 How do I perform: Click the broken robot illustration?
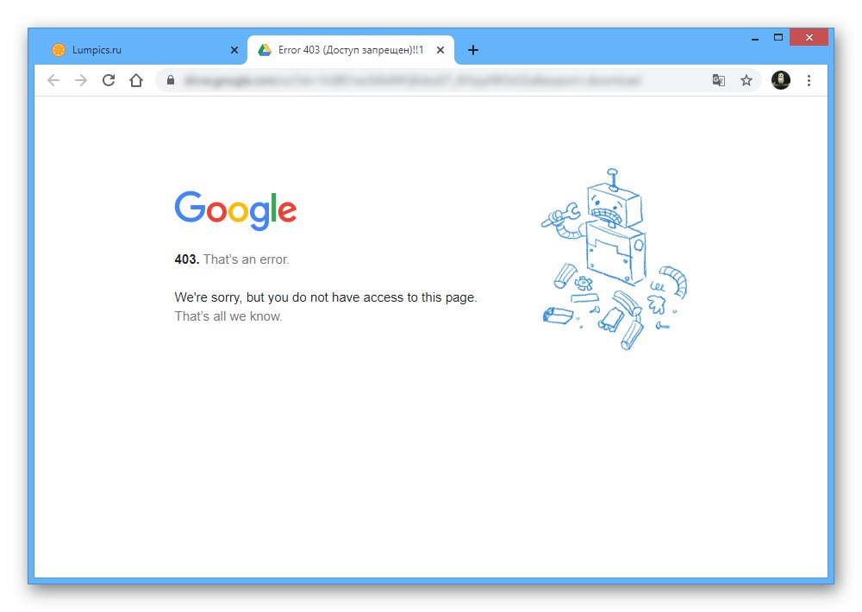point(614,259)
